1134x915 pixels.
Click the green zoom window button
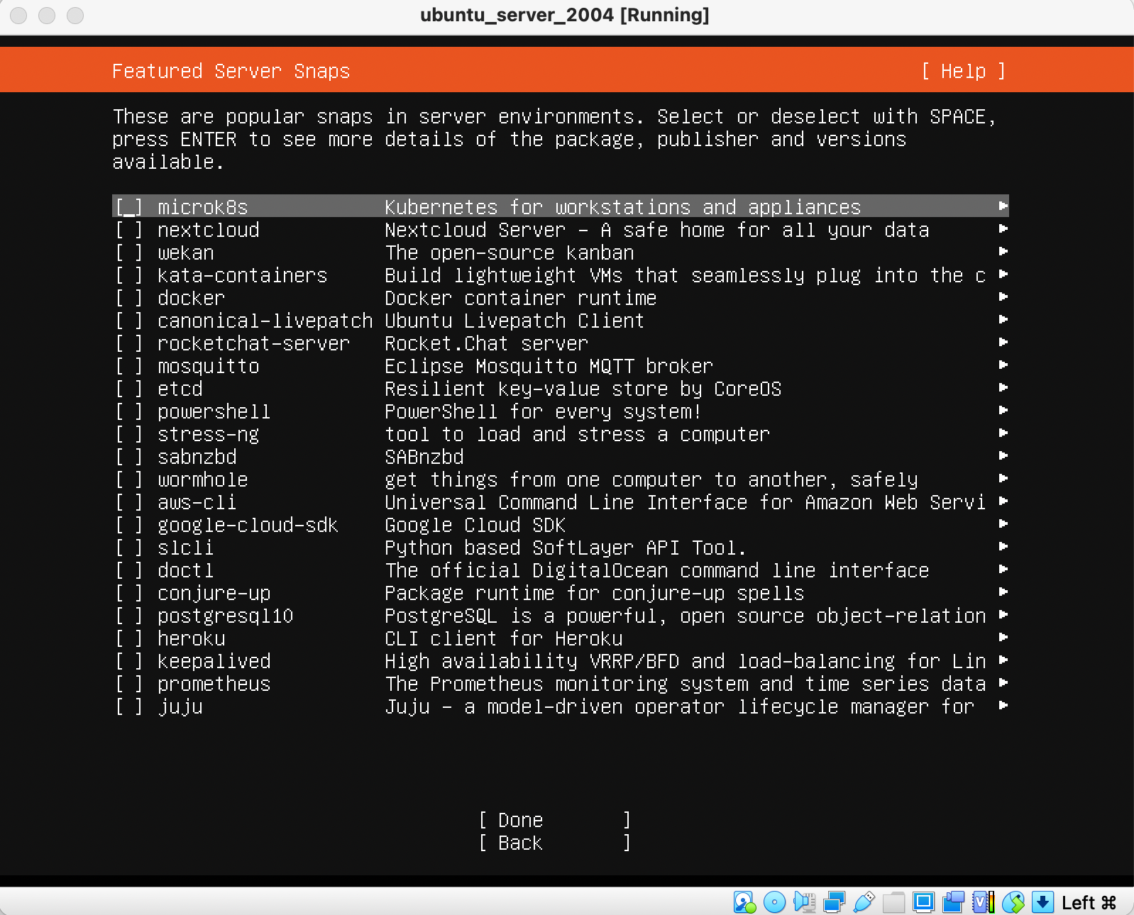click(75, 15)
